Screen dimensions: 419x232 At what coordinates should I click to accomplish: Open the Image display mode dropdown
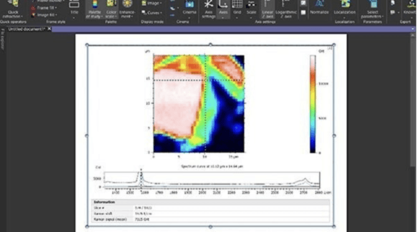(152, 3)
